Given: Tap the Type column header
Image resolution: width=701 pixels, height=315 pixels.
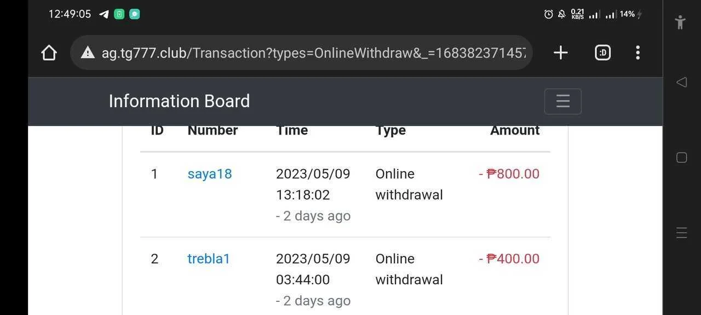Looking at the screenshot, I should coord(390,130).
